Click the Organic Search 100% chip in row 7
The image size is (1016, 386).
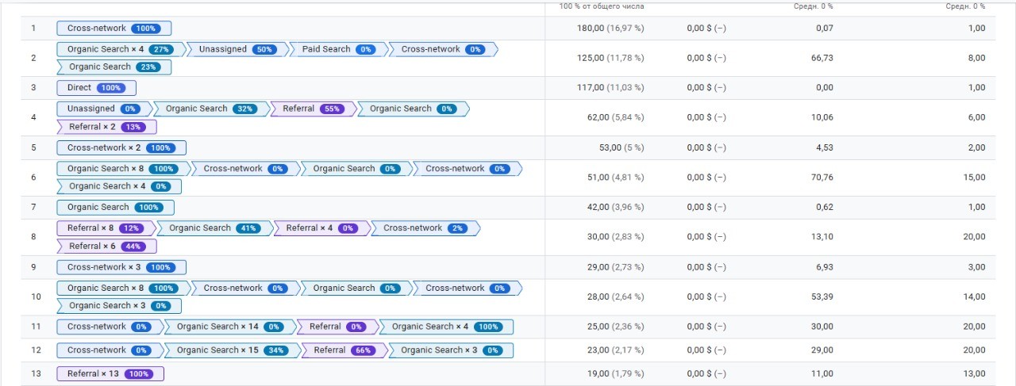click(x=115, y=208)
